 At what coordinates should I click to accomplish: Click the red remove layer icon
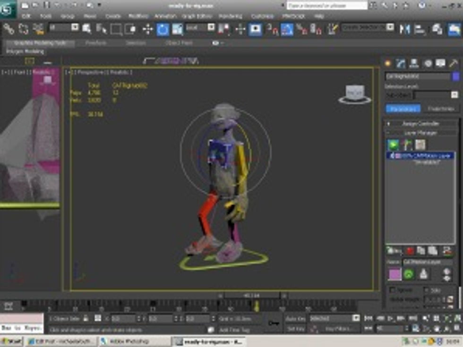(x=410, y=251)
